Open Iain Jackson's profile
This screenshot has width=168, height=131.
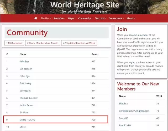pyautogui.click(x=26, y=69)
